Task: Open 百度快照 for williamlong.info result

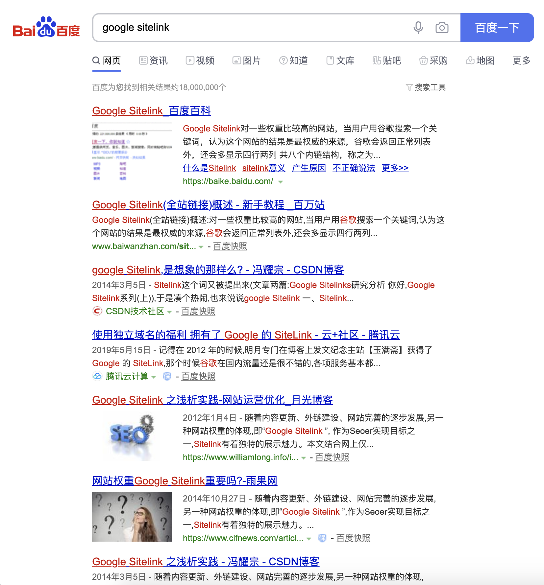Action: click(332, 457)
